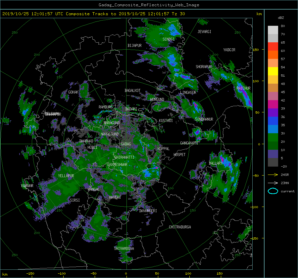This screenshot has height=278, width=298.
Task: Click the bright green 20 dBZ color swatch
Action: pos(273,138)
